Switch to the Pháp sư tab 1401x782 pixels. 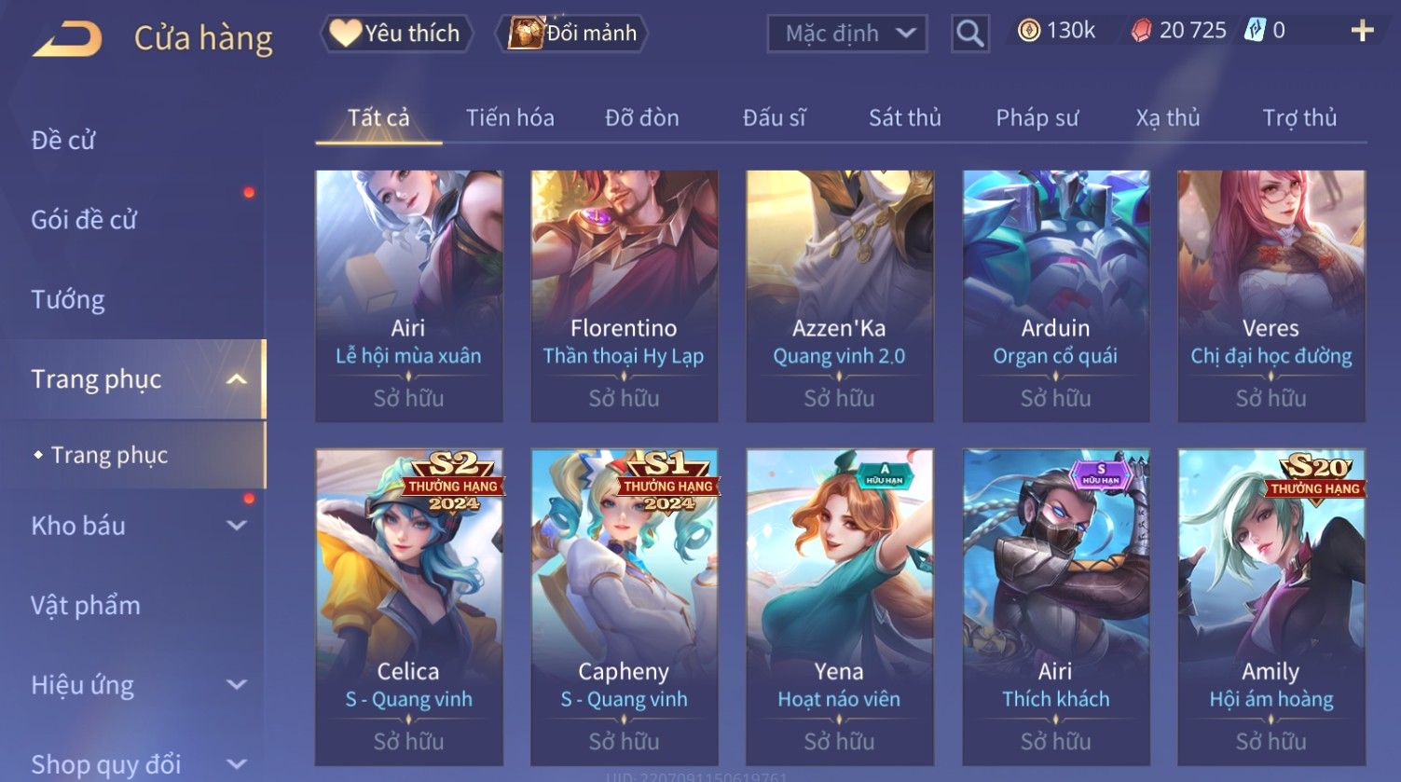(x=1037, y=117)
